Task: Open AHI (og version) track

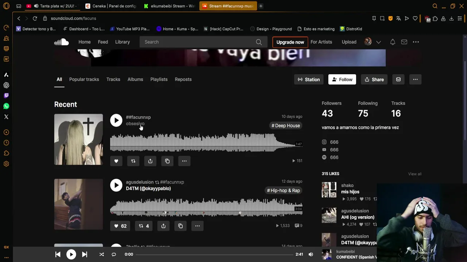Action: (x=358, y=217)
